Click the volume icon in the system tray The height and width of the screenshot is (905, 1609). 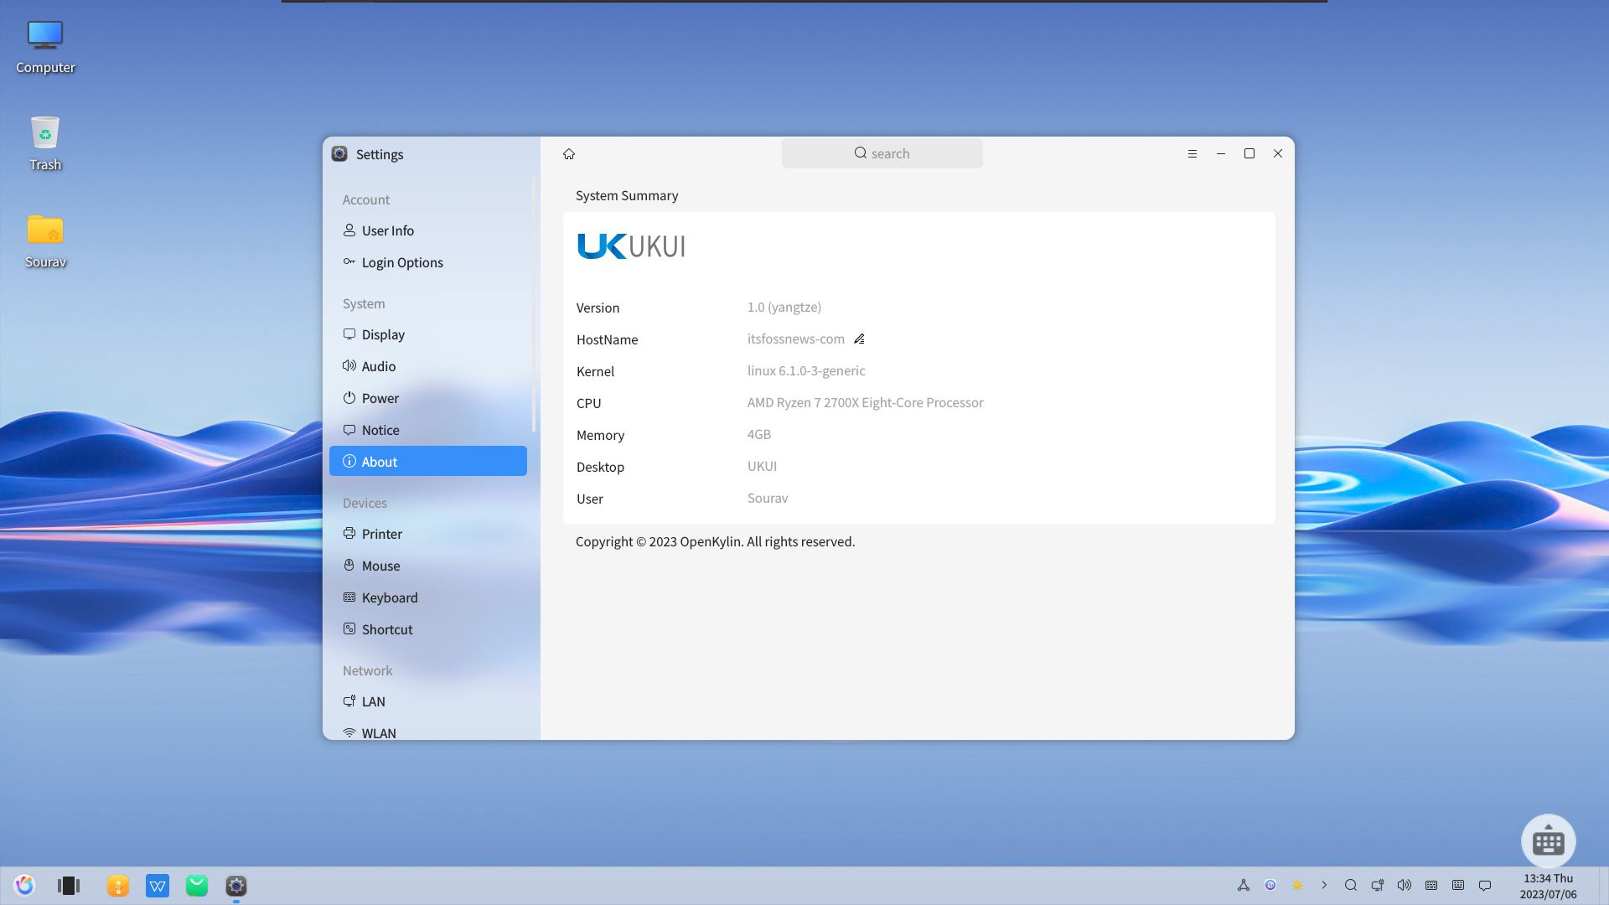click(x=1404, y=885)
